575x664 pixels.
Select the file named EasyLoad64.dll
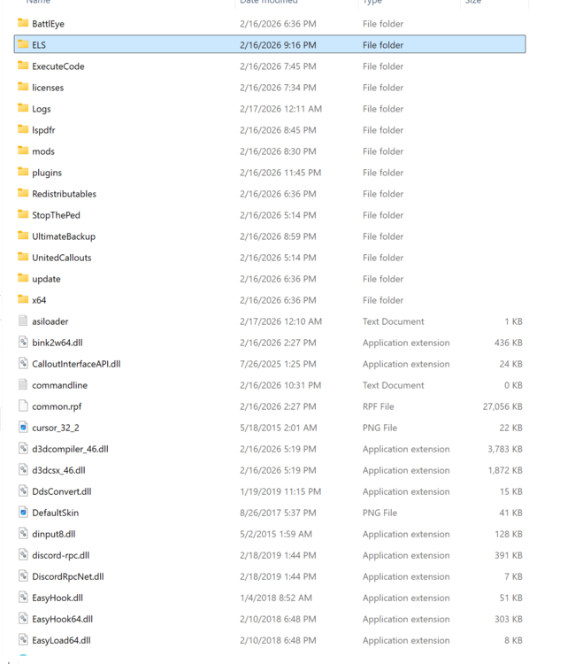point(61,640)
